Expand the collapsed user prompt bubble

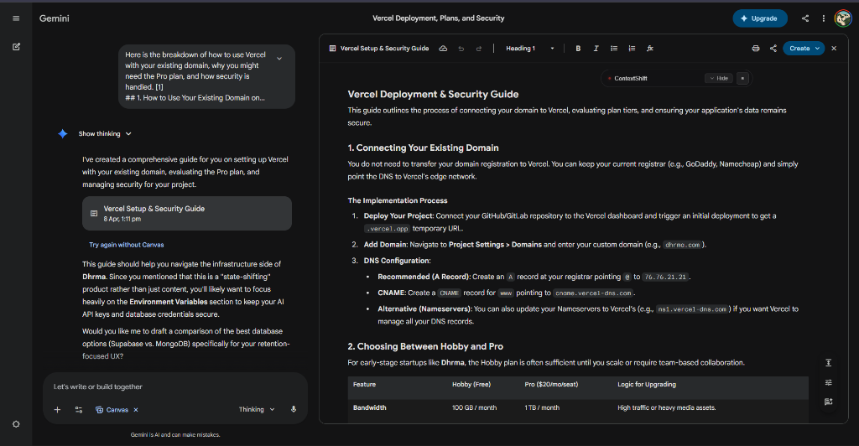click(x=279, y=59)
